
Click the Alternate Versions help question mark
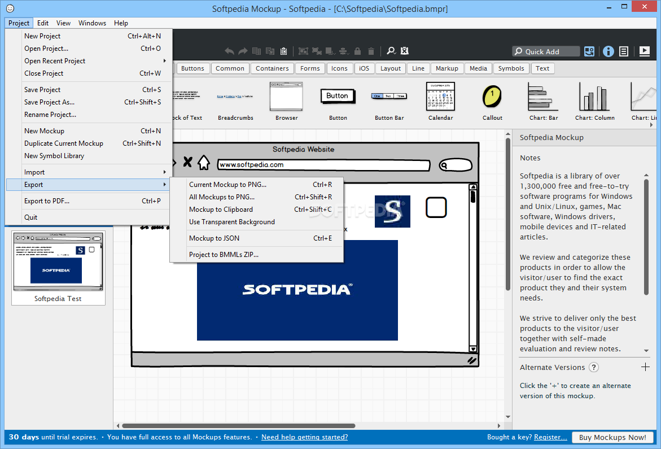(594, 367)
